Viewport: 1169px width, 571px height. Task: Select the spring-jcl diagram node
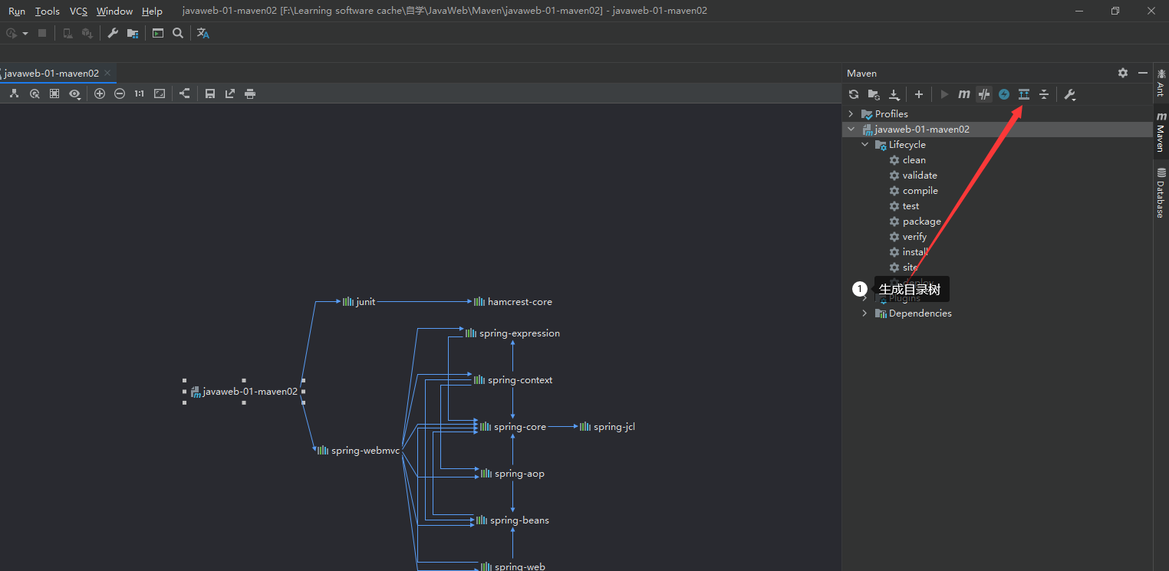pyautogui.click(x=608, y=427)
